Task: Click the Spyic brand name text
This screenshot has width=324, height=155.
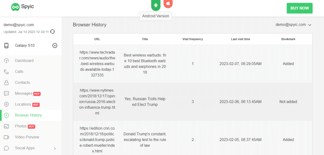Action: click(x=27, y=6)
